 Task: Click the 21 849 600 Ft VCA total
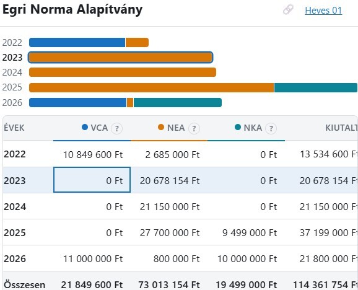pyautogui.click(x=92, y=285)
